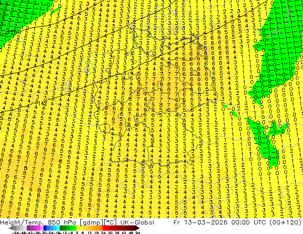Click the "54" tick label under the legend
The width and height of the screenshot is (303, 234).
point(138,233)
